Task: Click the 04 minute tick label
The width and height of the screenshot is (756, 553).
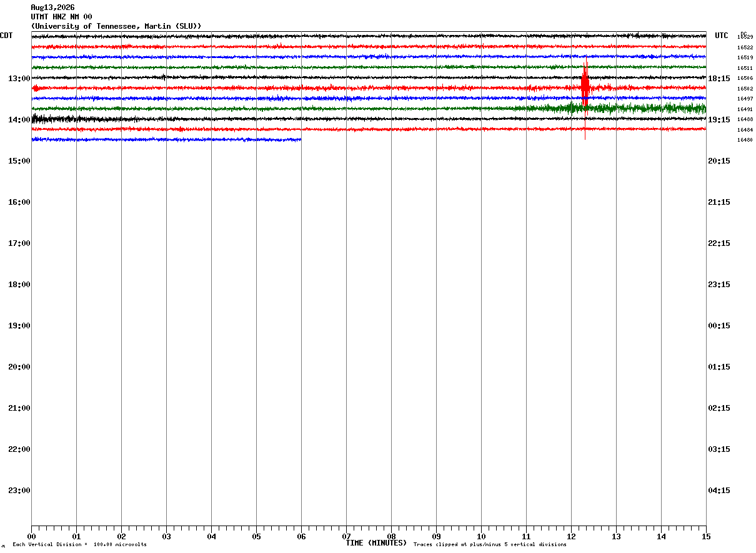Action: pyautogui.click(x=211, y=536)
